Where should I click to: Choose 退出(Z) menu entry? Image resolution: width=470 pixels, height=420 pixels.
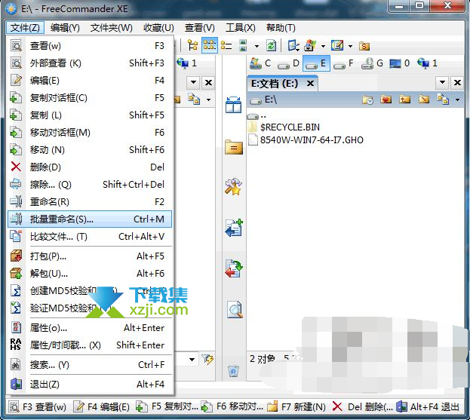pyautogui.click(x=90, y=385)
